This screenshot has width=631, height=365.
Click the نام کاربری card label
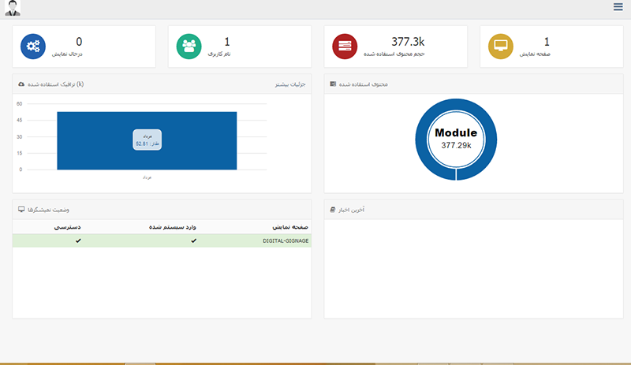pos(219,54)
